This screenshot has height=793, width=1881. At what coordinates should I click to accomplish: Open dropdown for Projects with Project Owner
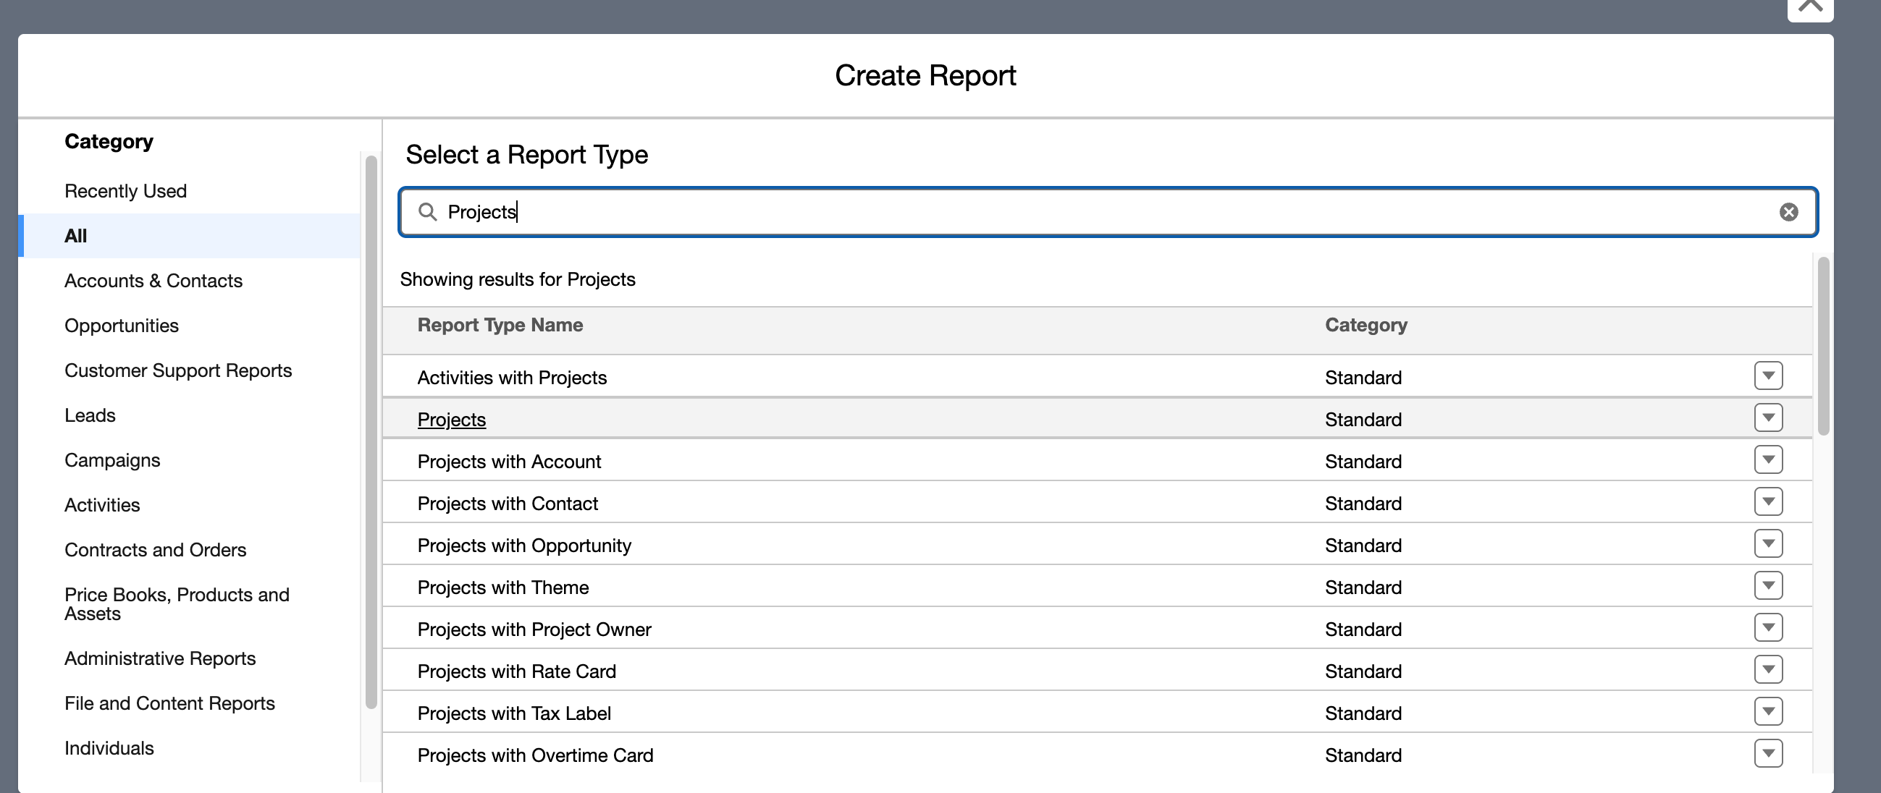(x=1768, y=627)
